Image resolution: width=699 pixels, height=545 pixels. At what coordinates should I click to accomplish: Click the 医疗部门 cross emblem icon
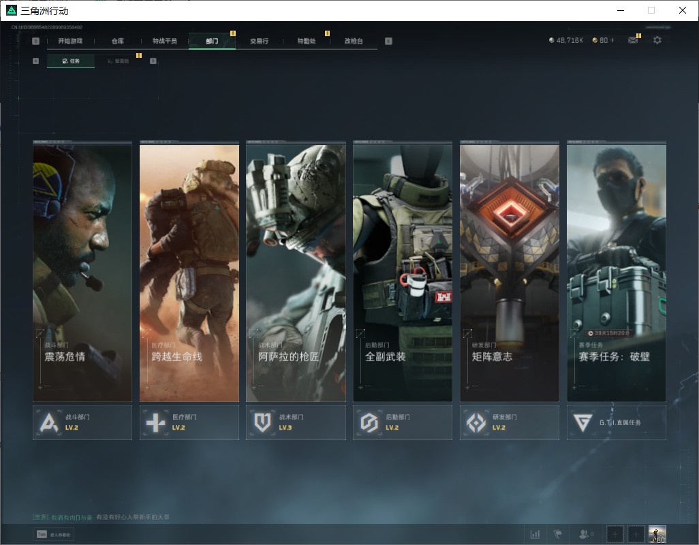155,422
